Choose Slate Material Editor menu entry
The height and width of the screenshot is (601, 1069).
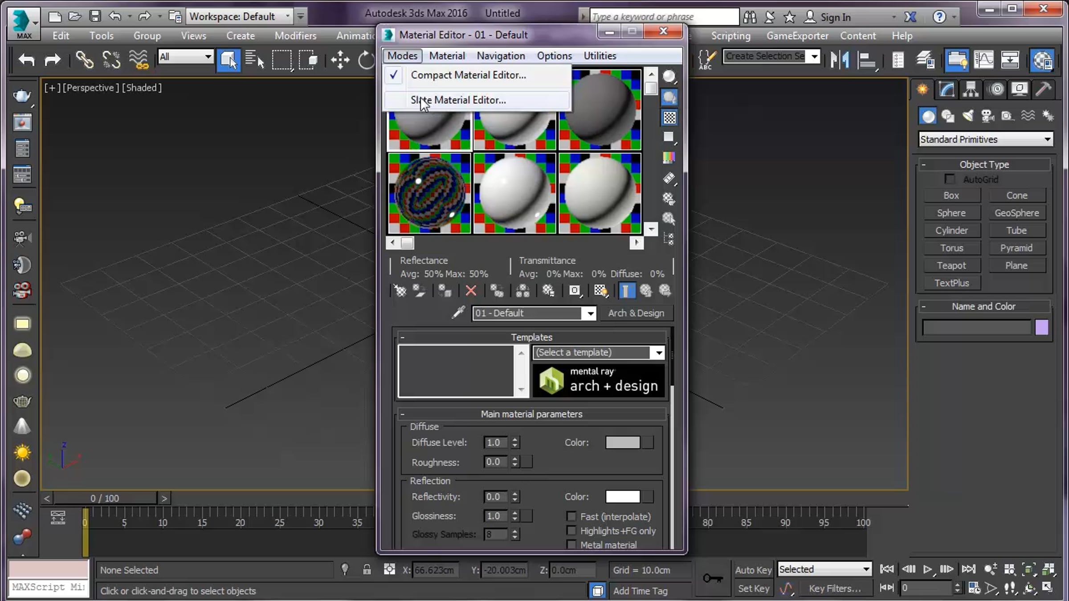[458, 100]
